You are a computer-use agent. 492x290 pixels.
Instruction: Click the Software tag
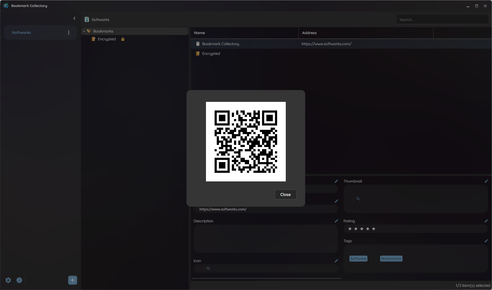(358, 259)
